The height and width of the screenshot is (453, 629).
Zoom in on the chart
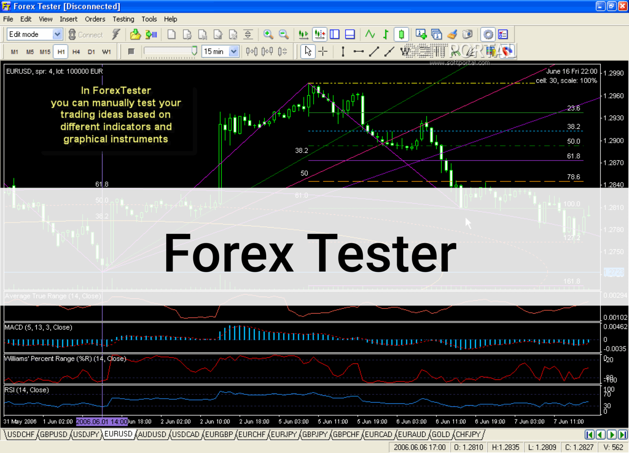coord(268,35)
